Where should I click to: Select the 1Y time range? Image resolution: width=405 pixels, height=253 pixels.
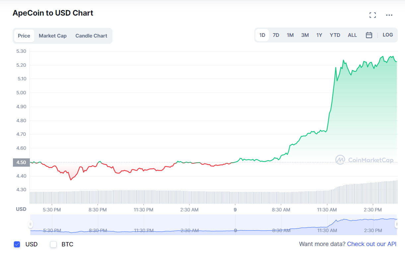coord(319,35)
